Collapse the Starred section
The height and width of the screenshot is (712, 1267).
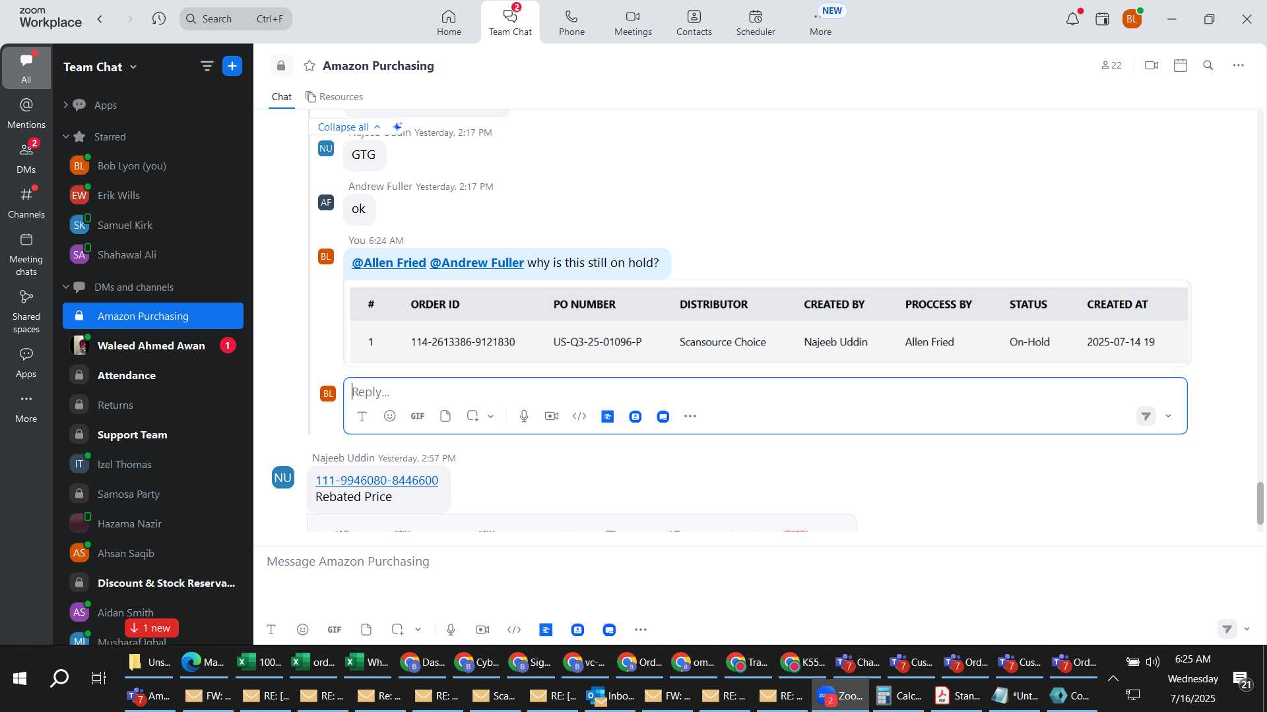pos(65,136)
